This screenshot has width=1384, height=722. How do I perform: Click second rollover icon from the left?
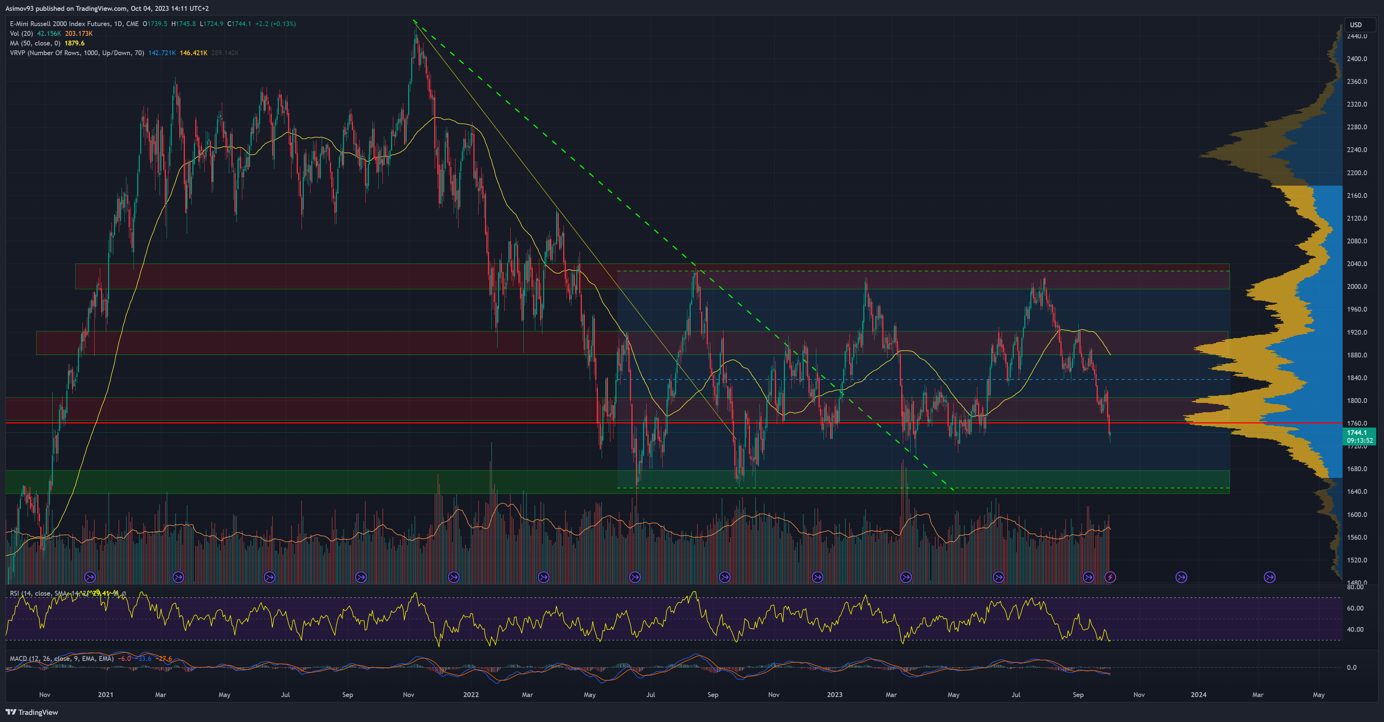[x=179, y=577]
